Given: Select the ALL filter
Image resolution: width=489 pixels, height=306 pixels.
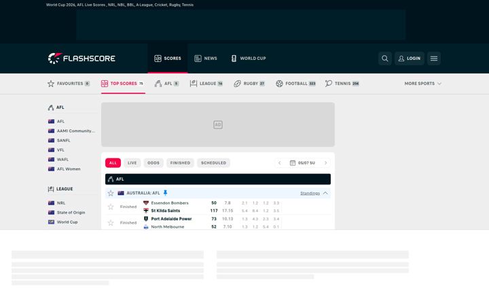Looking at the screenshot, I should pos(113,163).
